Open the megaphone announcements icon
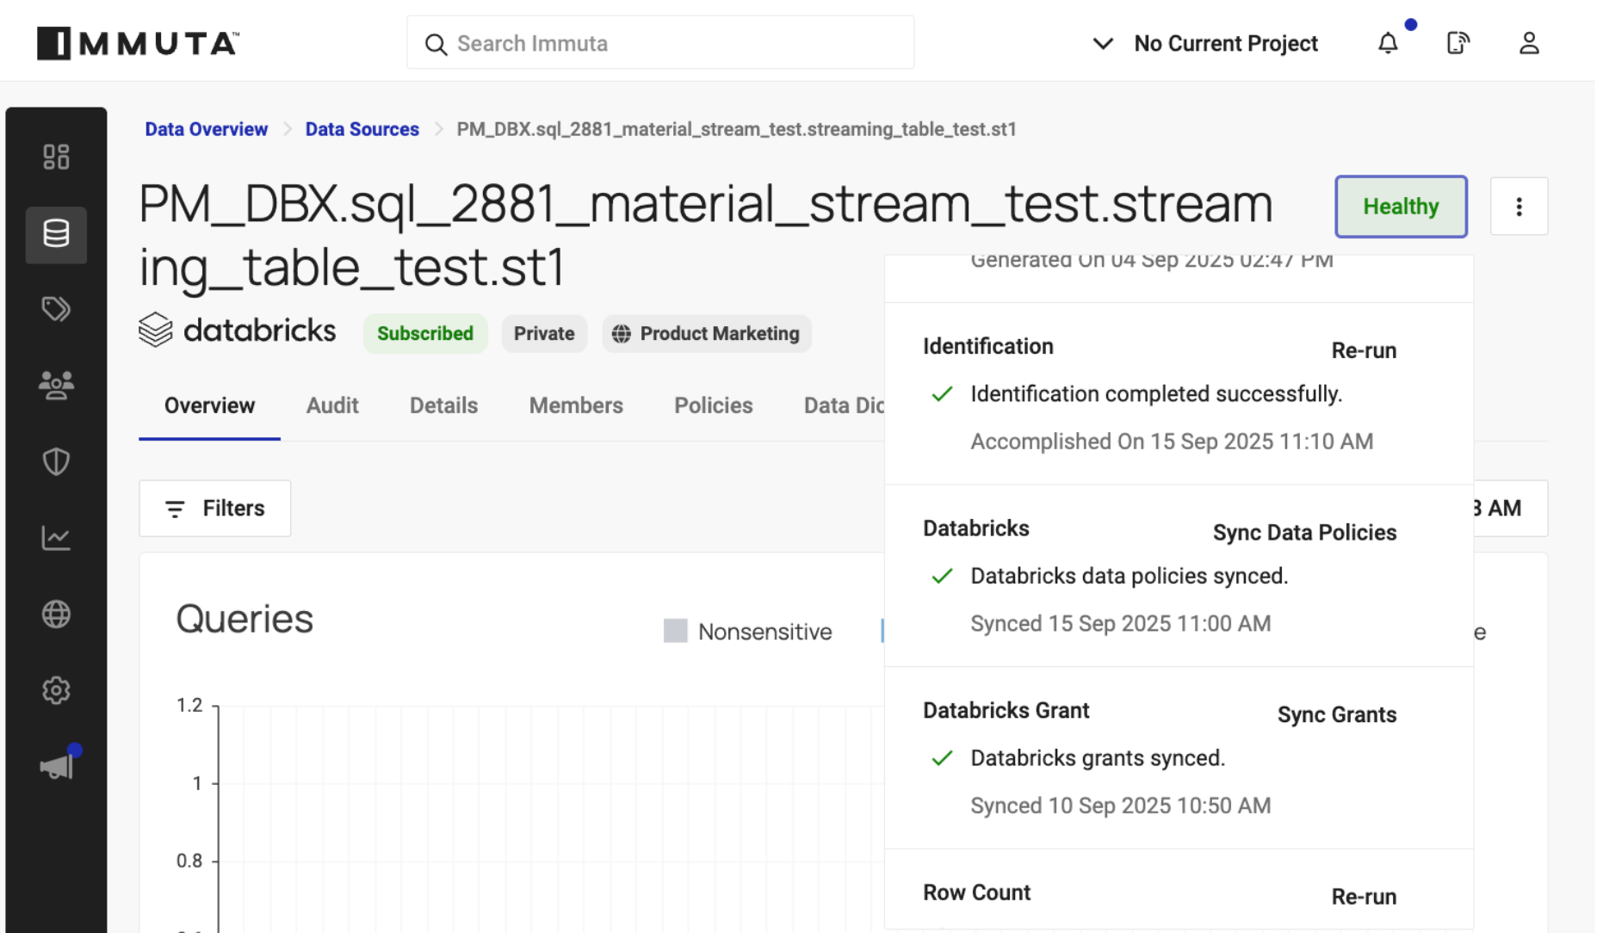1603x933 pixels. point(57,766)
